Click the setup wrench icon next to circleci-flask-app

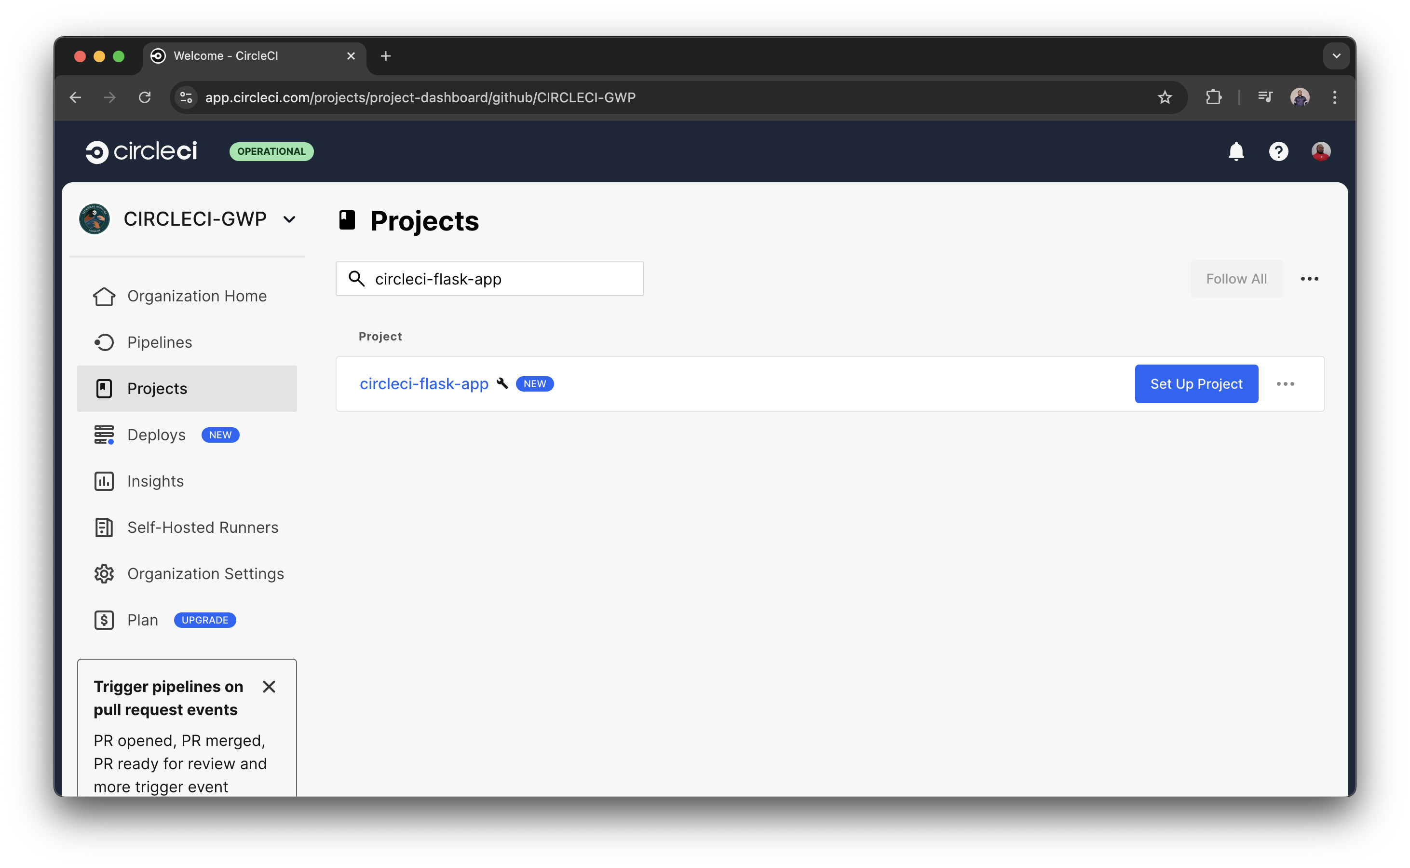(502, 383)
